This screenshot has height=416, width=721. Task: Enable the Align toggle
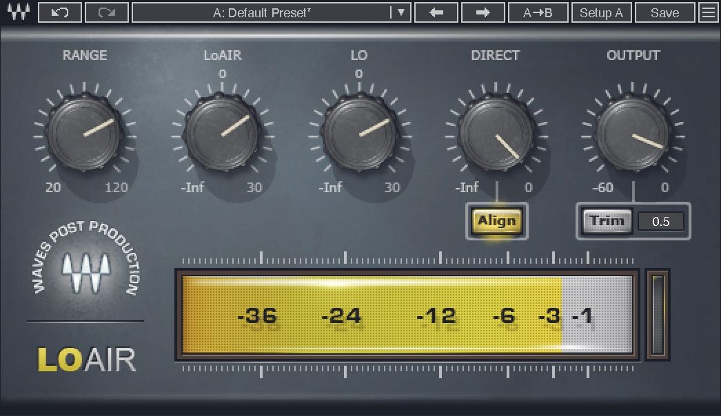click(x=496, y=222)
